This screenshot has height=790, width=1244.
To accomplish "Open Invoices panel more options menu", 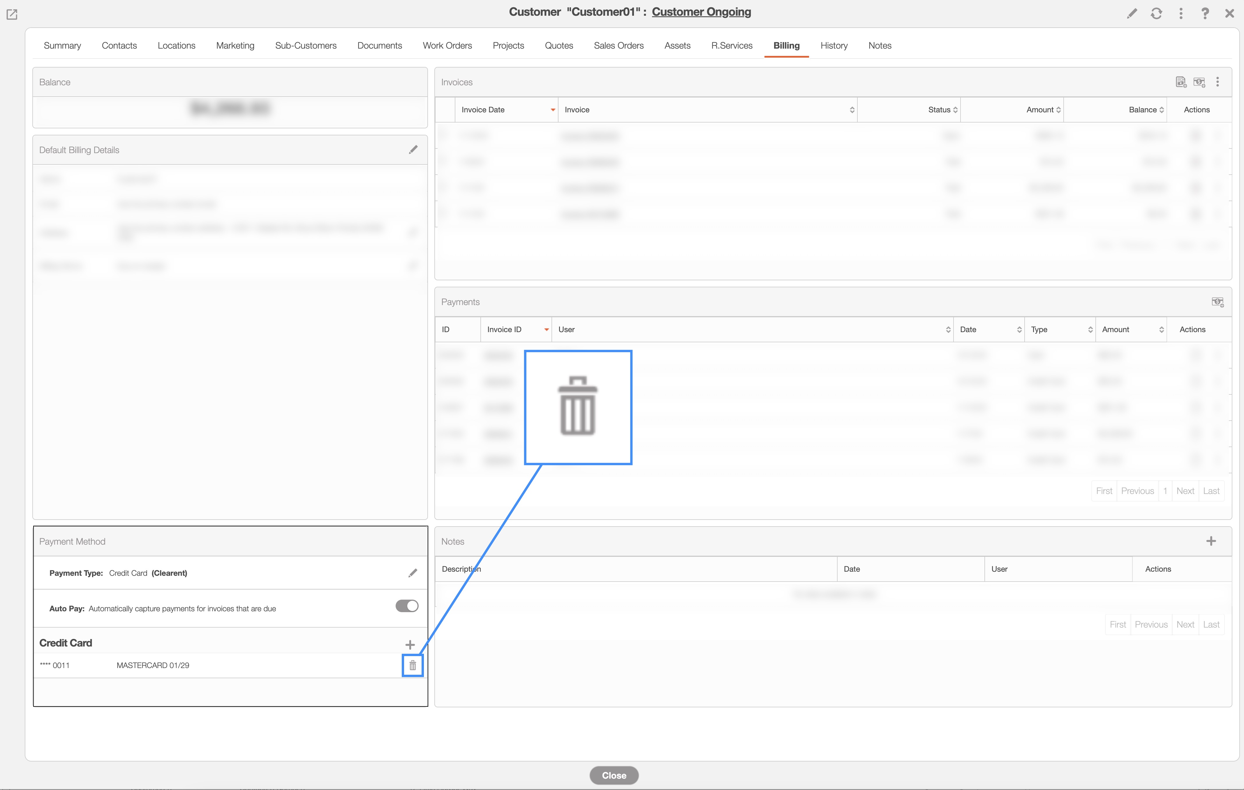I will (x=1218, y=82).
